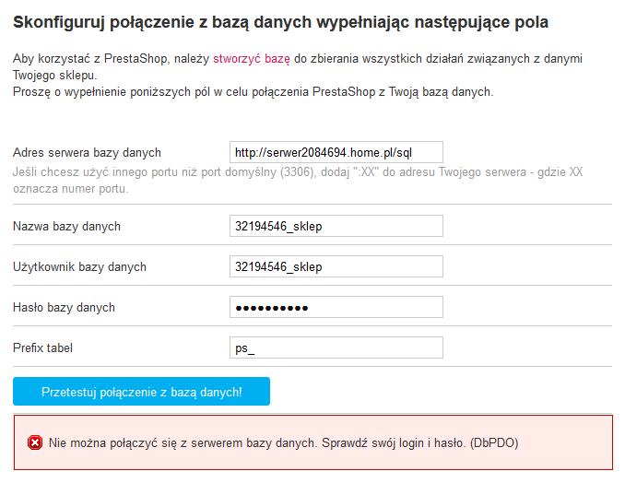Click into the 'Nazwa bazy danych' input
Viewport: 625px width, 483px height.
tap(336, 226)
